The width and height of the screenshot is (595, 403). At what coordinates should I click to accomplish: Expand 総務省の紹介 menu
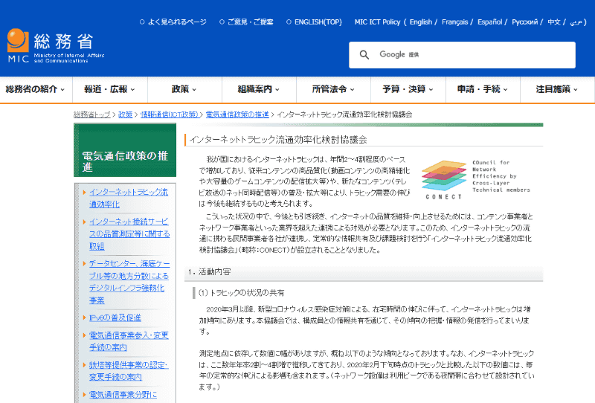pos(35,89)
